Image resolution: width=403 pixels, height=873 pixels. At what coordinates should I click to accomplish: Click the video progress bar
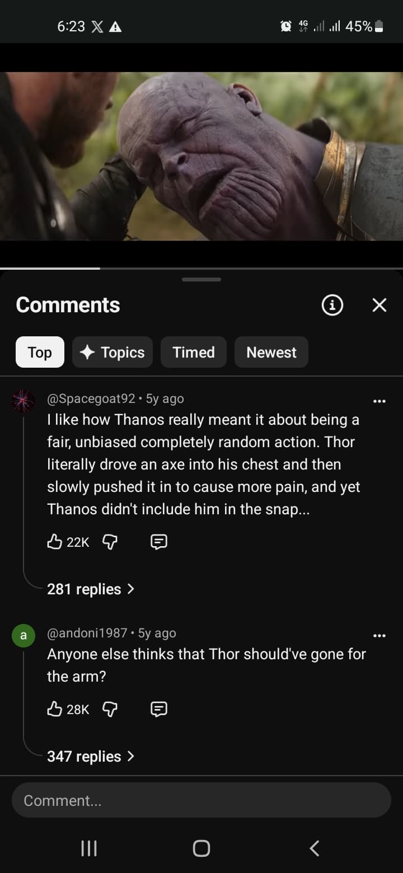201,269
